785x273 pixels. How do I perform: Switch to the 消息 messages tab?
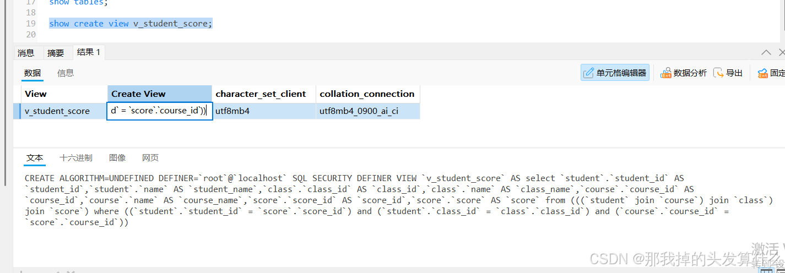(x=26, y=53)
